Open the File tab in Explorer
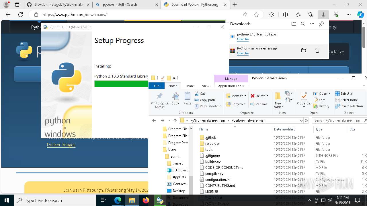The image size is (367, 206). click(157, 86)
